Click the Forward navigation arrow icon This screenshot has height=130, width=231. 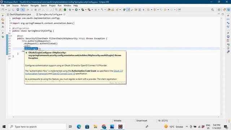pyautogui.click(x=172, y=10)
